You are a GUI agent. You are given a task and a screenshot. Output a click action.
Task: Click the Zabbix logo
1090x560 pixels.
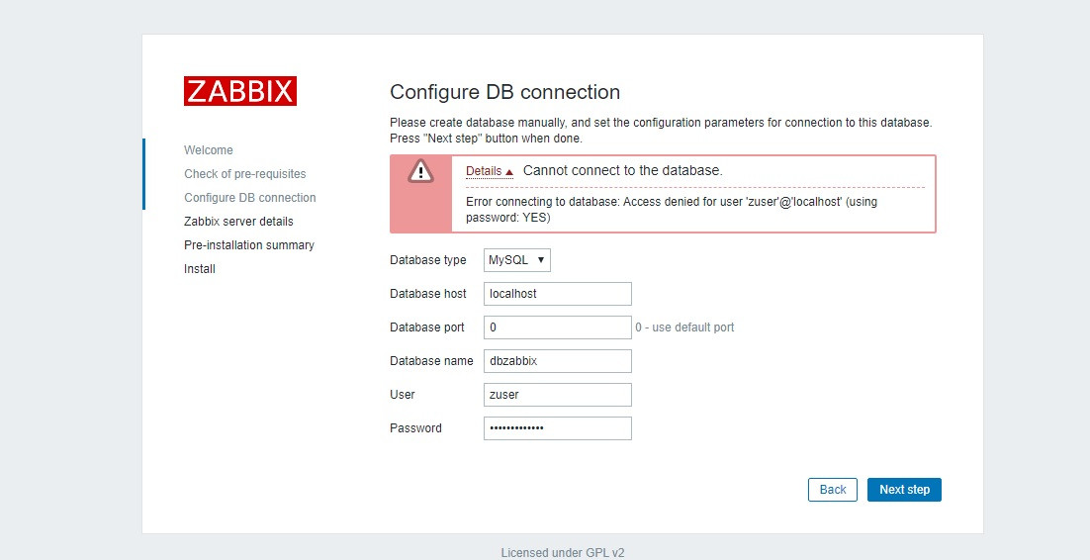click(x=240, y=91)
